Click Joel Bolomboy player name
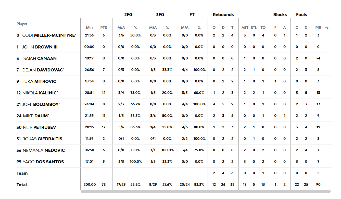341x199 pixels. (x=41, y=104)
